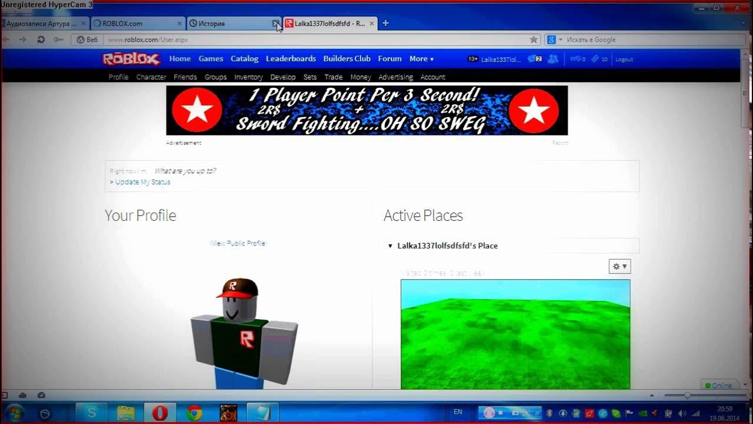Open the Forum menu item
Viewport: 753px width, 424px height.
point(389,59)
